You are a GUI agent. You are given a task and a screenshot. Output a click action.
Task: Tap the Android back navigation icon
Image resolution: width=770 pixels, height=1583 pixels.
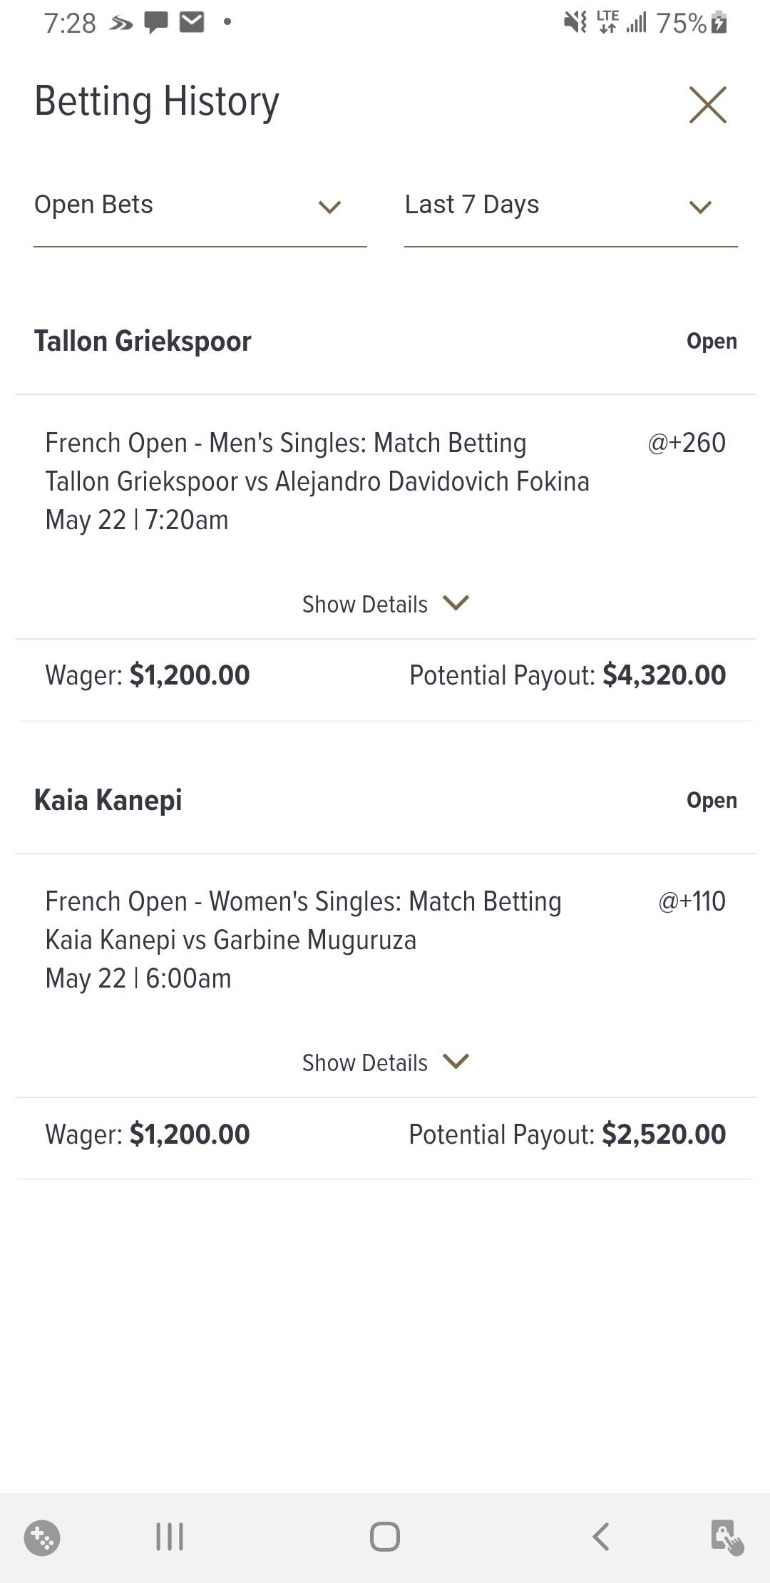click(601, 1537)
